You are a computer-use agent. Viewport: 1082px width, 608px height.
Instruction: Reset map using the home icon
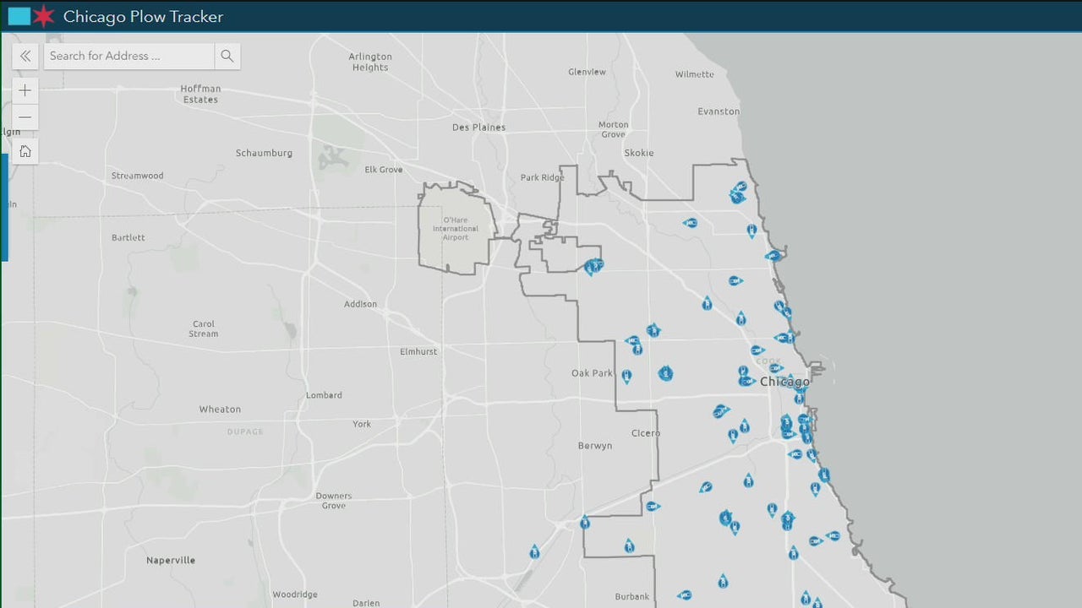tap(25, 151)
